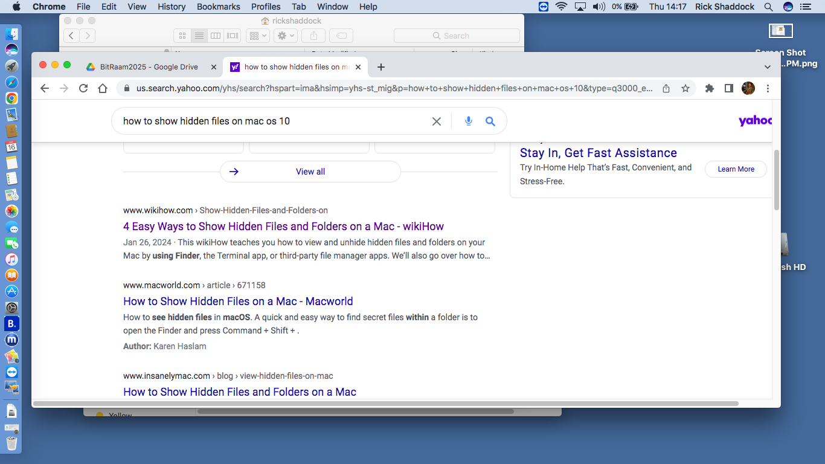Clear the Yahoo search box with X
Screen dimensions: 825x464
tap(437, 121)
